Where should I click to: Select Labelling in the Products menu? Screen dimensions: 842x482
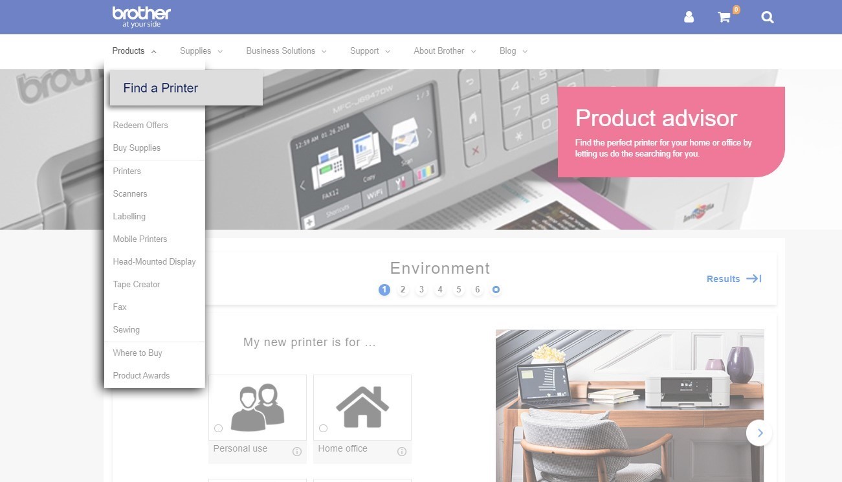click(129, 216)
